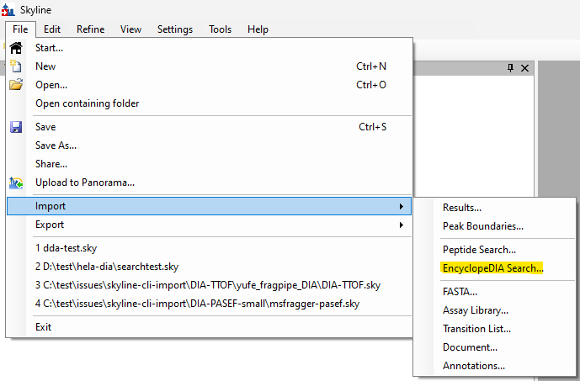Choose Open containing folder
This screenshot has width=580, height=381.
[x=87, y=103]
